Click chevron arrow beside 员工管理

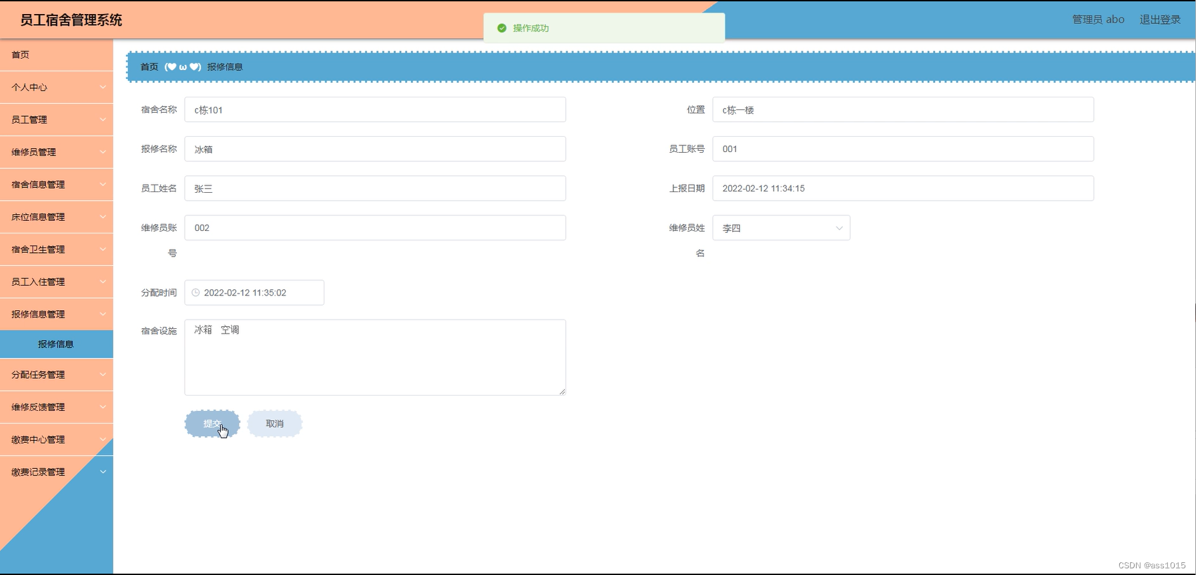[x=103, y=119]
